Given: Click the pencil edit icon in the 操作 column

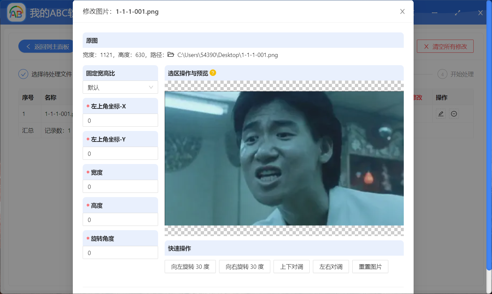Looking at the screenshot, I should [441, 114].
